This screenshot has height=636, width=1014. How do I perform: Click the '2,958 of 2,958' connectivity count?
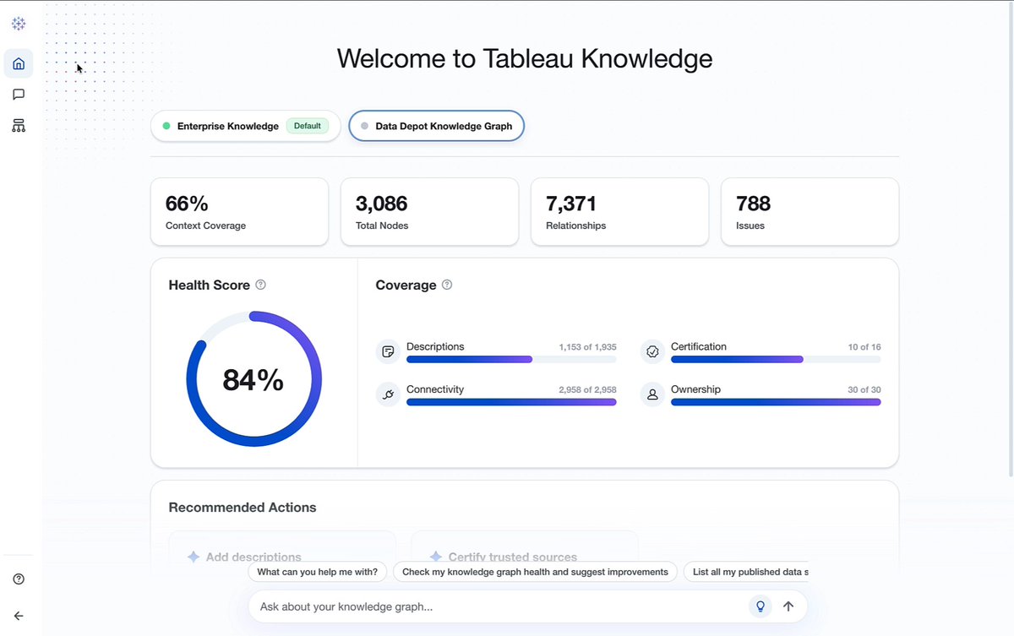[x=587, y=390]
